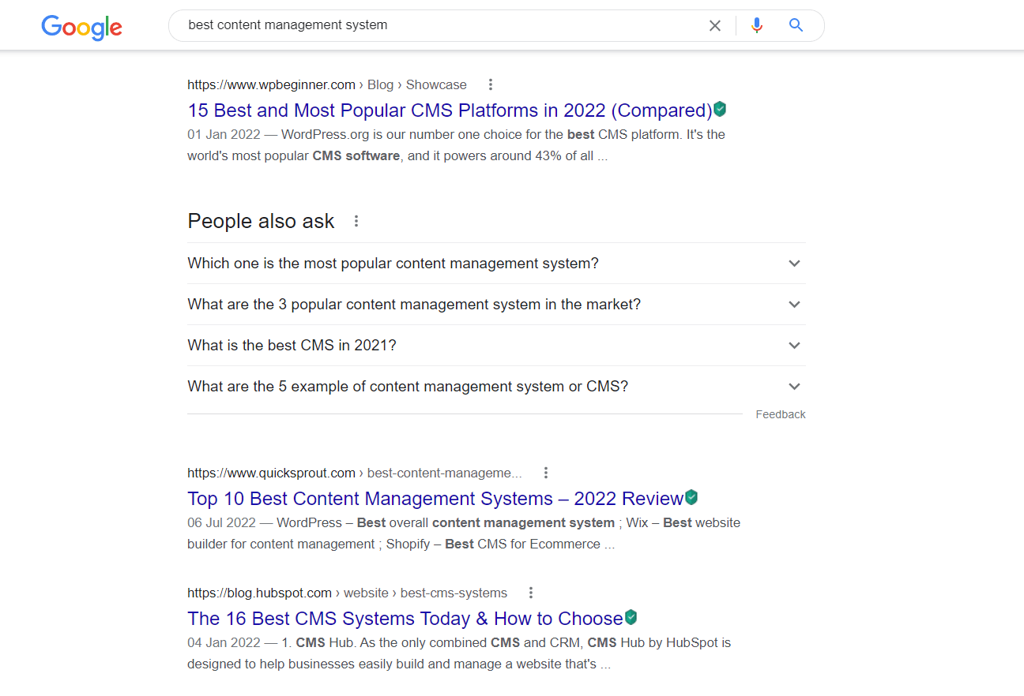Open the three-dot menu beside the quicksprout result

tap(546, 473)
